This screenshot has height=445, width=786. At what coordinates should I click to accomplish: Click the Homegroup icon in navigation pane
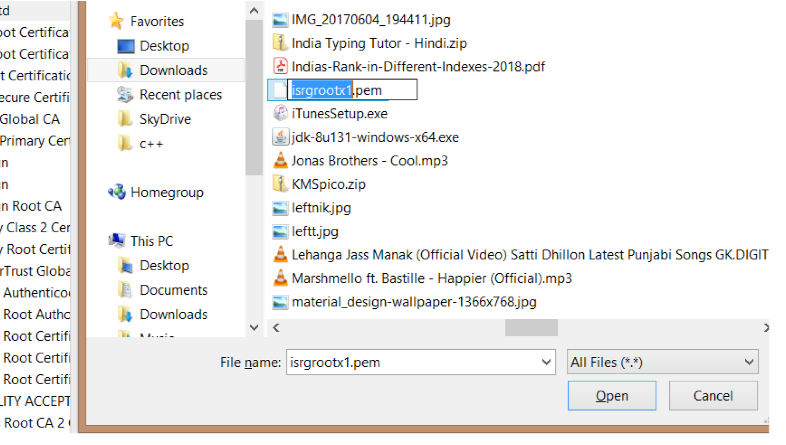(x=117, y=192)
